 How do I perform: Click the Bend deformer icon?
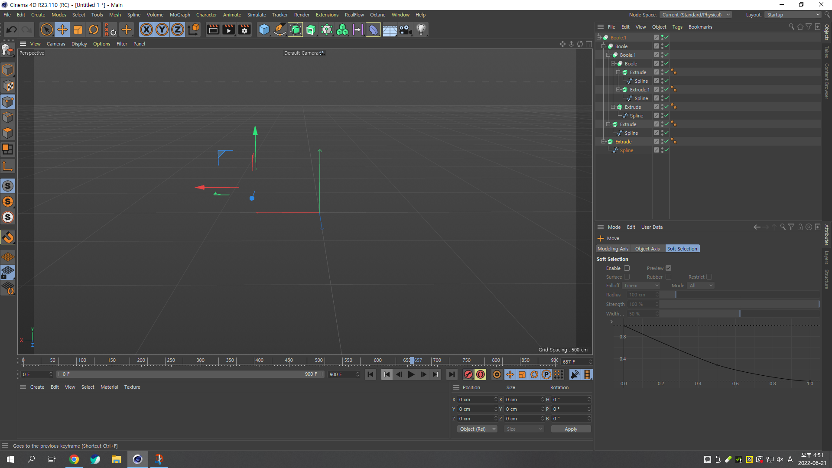click(373, 29)
